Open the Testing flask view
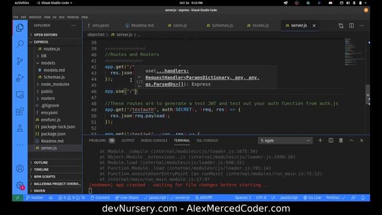The width and height of the screenshot is (382, 215). (x=20, y=128)
